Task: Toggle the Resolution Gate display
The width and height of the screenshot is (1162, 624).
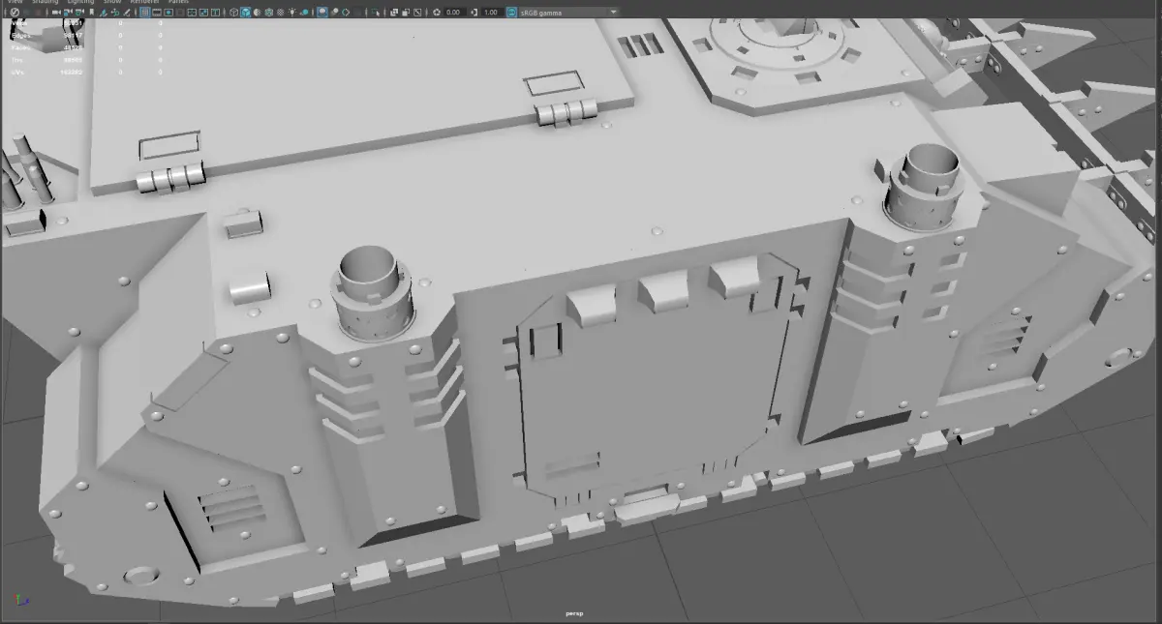Action: coord(168,13)
